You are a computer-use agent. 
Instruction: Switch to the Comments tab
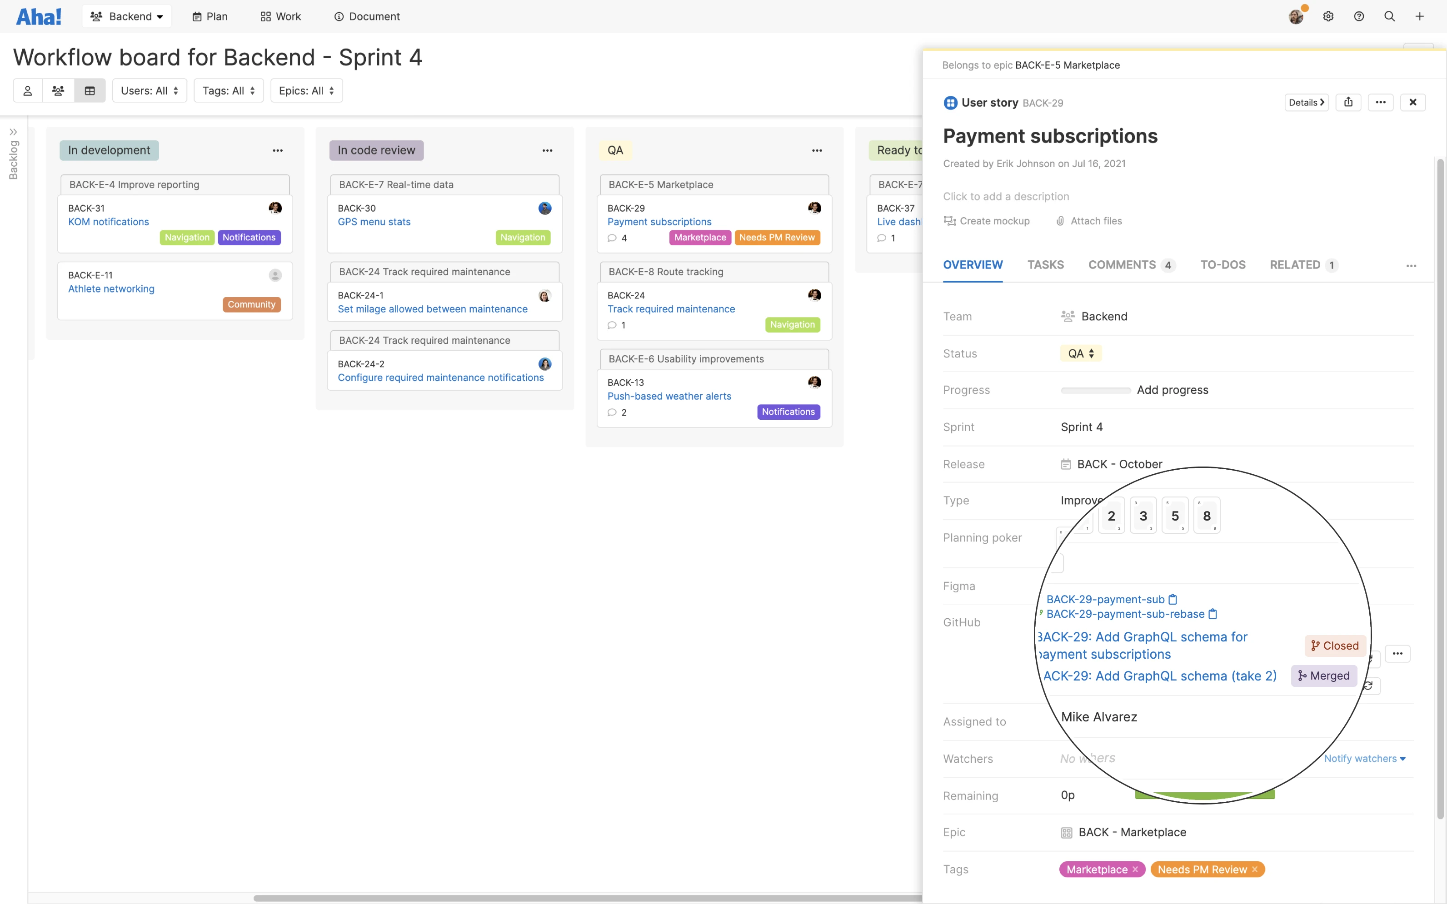point(1123,265)
